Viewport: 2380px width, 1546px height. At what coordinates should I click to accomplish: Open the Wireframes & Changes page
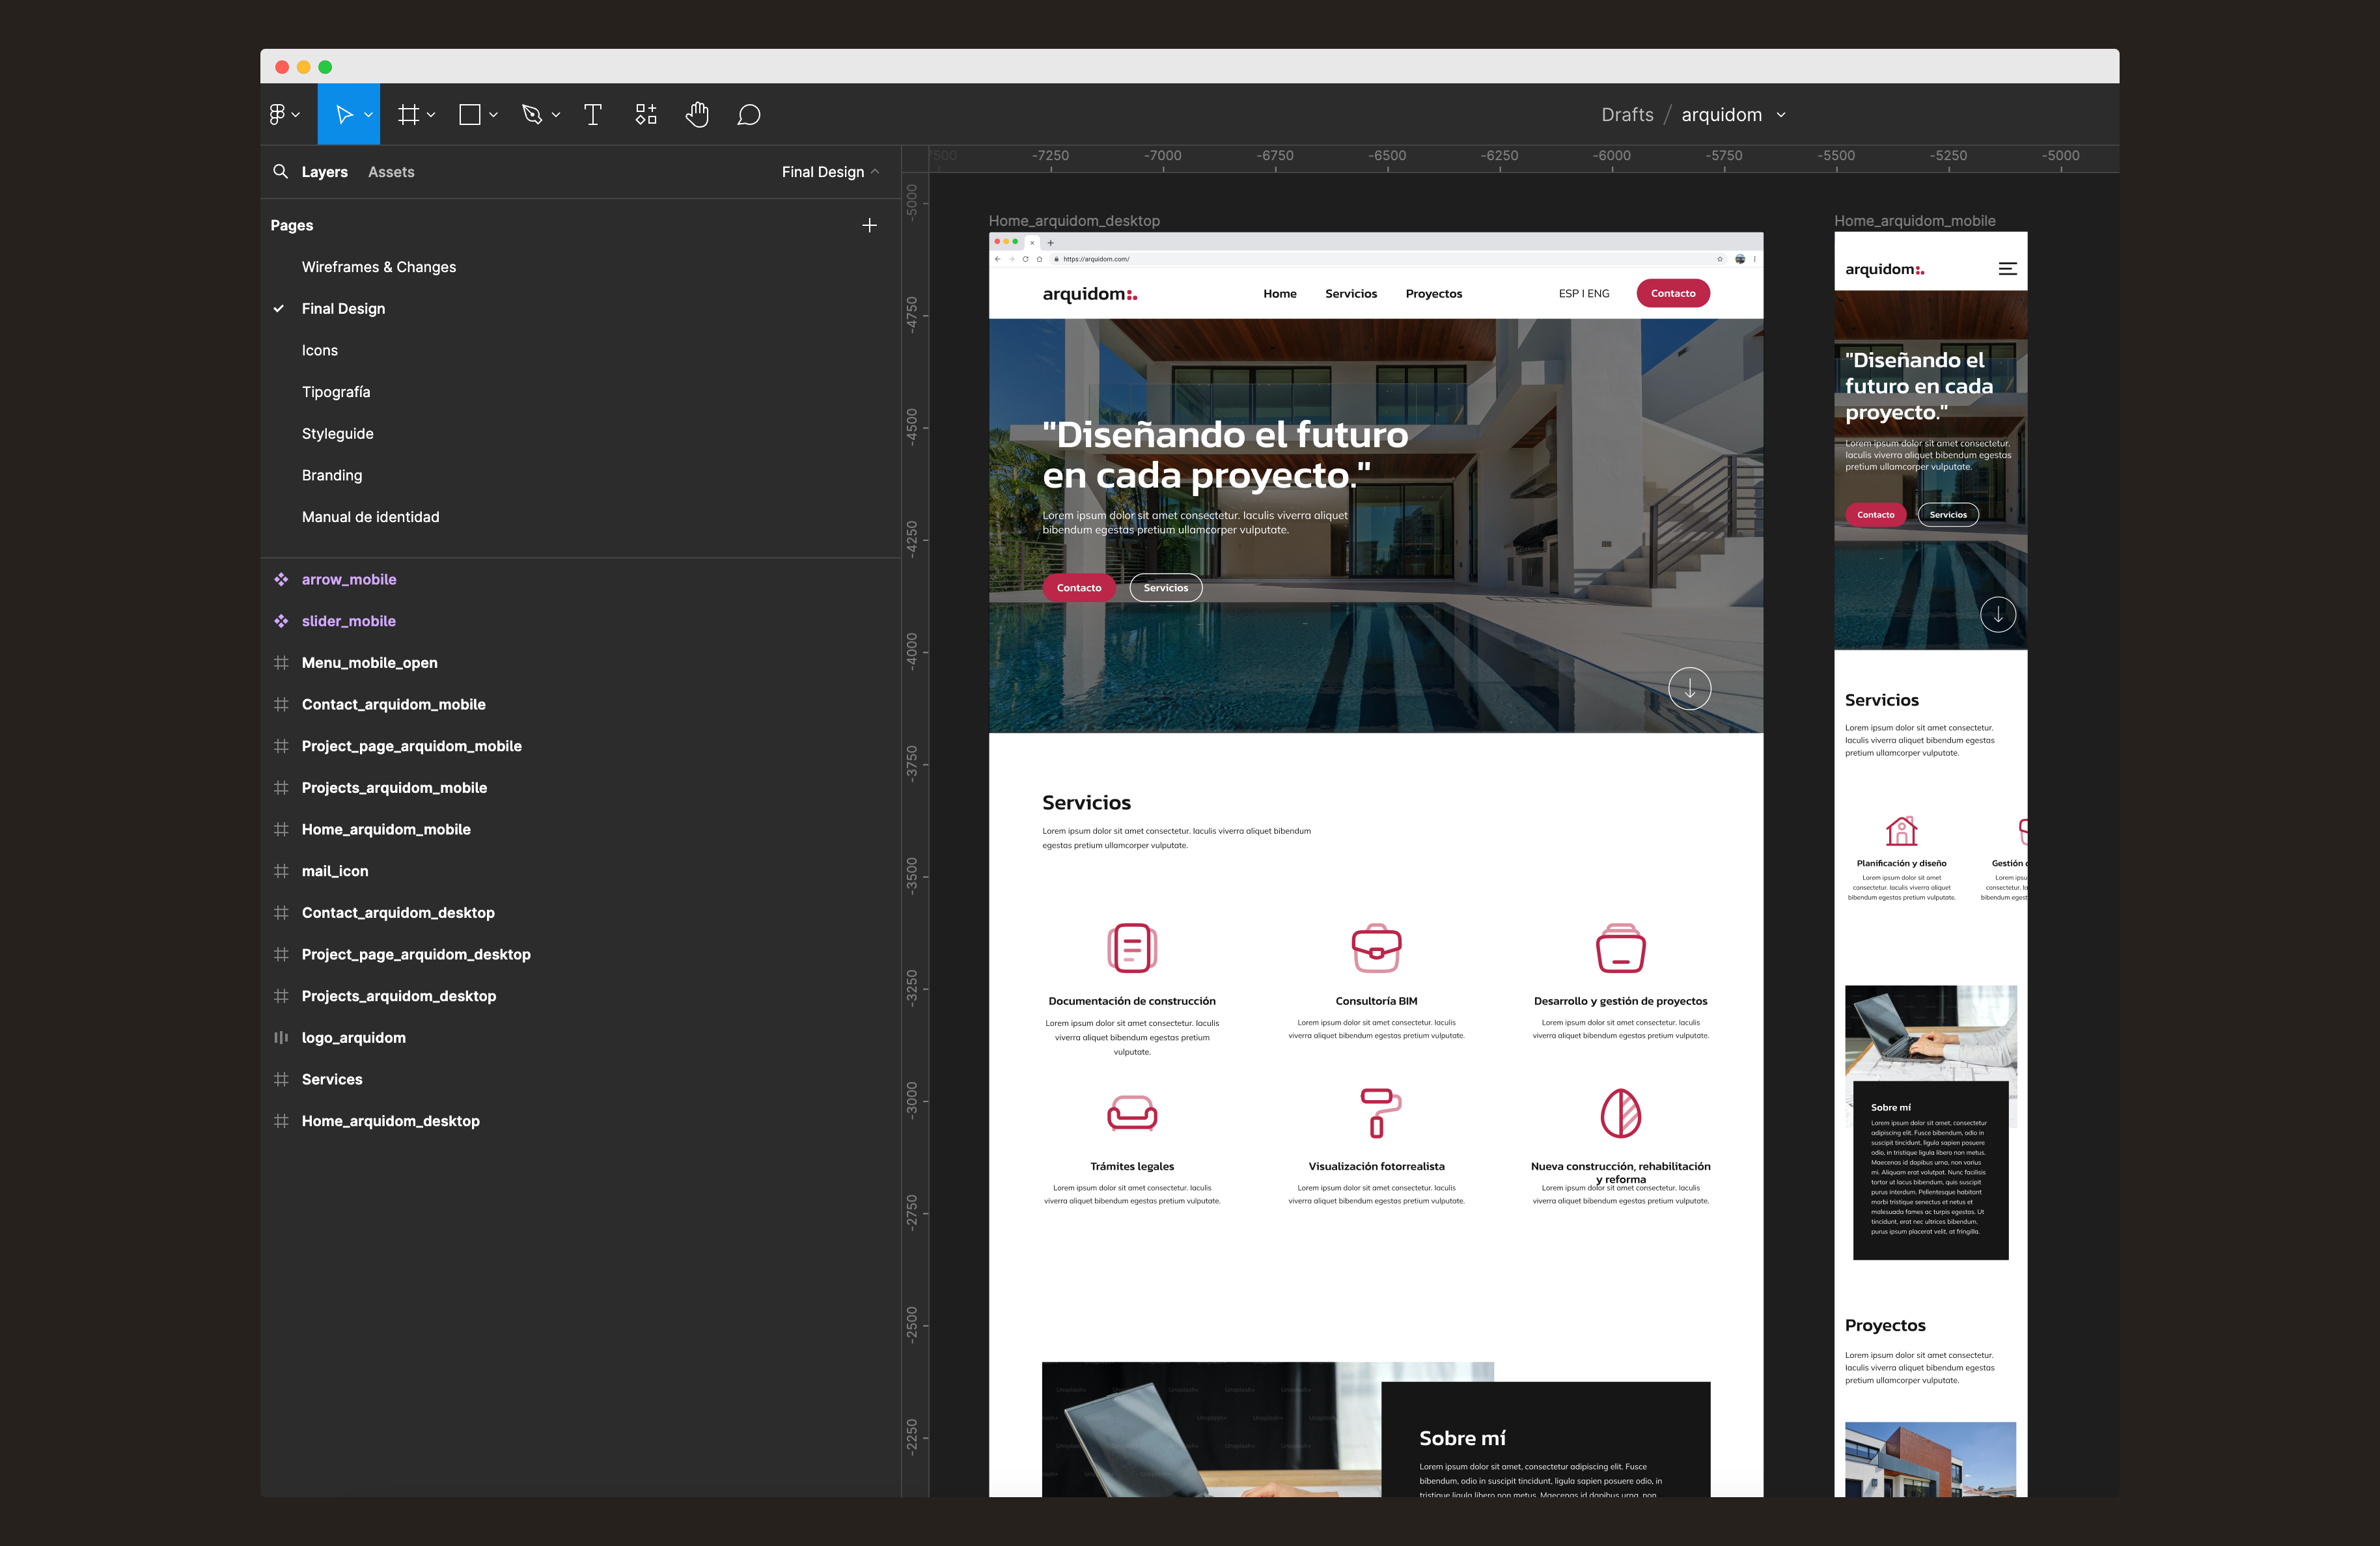pyautogui.click(x=378, y=267)
